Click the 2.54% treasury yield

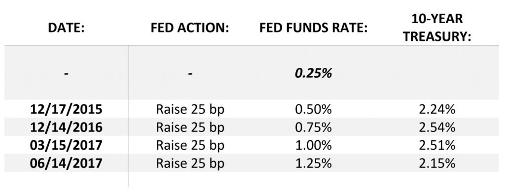(437, 128)
